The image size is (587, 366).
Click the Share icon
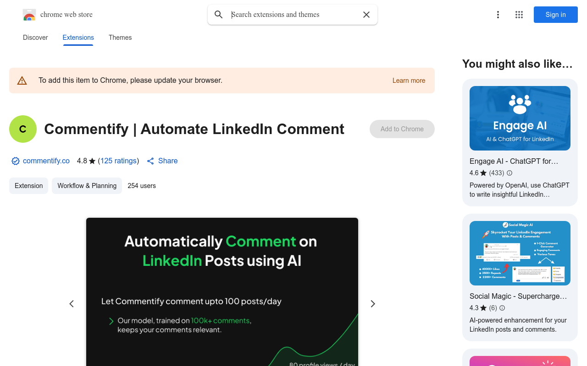tap(150, 161)
